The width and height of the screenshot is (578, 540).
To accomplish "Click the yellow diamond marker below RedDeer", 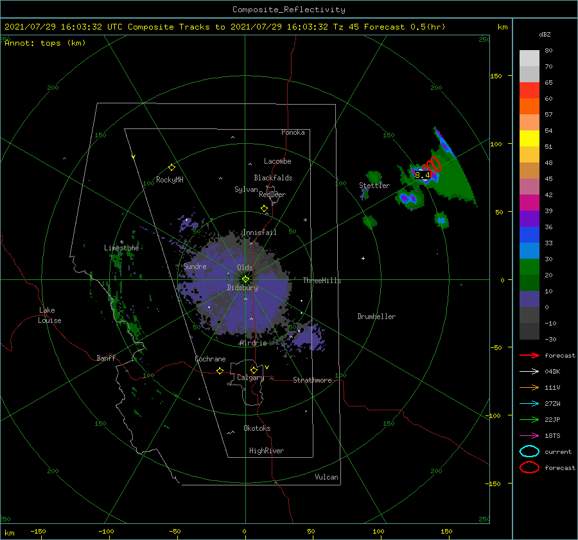I will coord(264,209).
